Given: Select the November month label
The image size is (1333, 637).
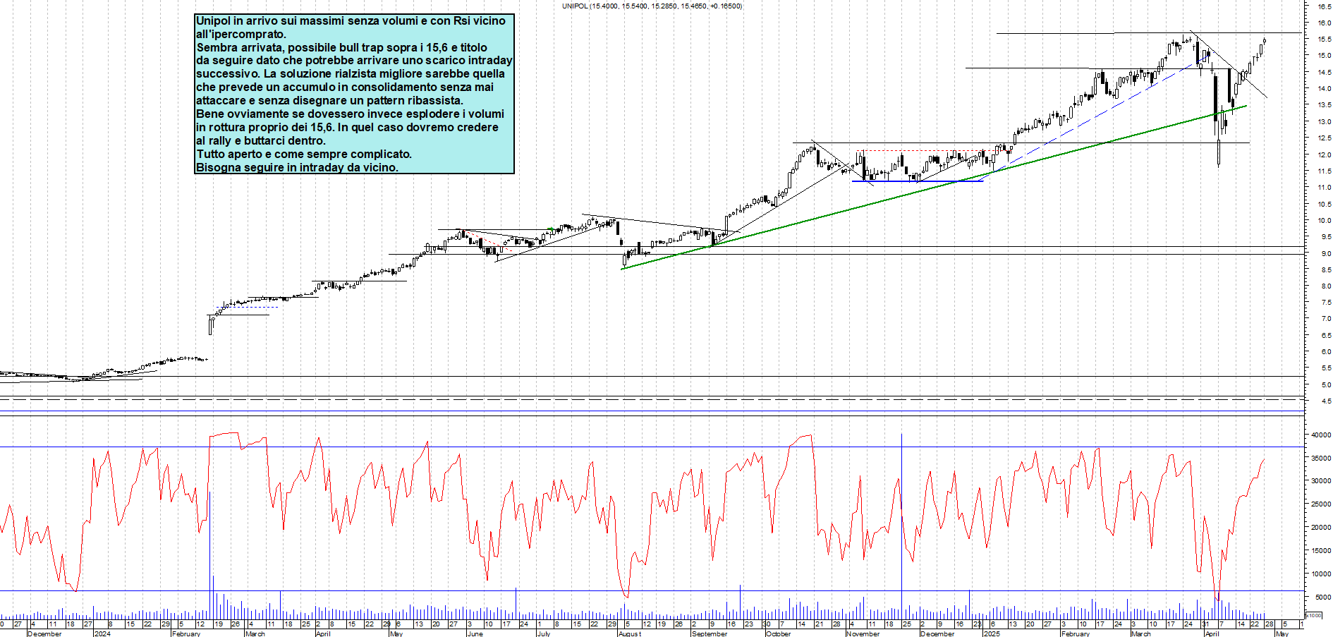Looking at the screenshot, I should click(863, 633).
